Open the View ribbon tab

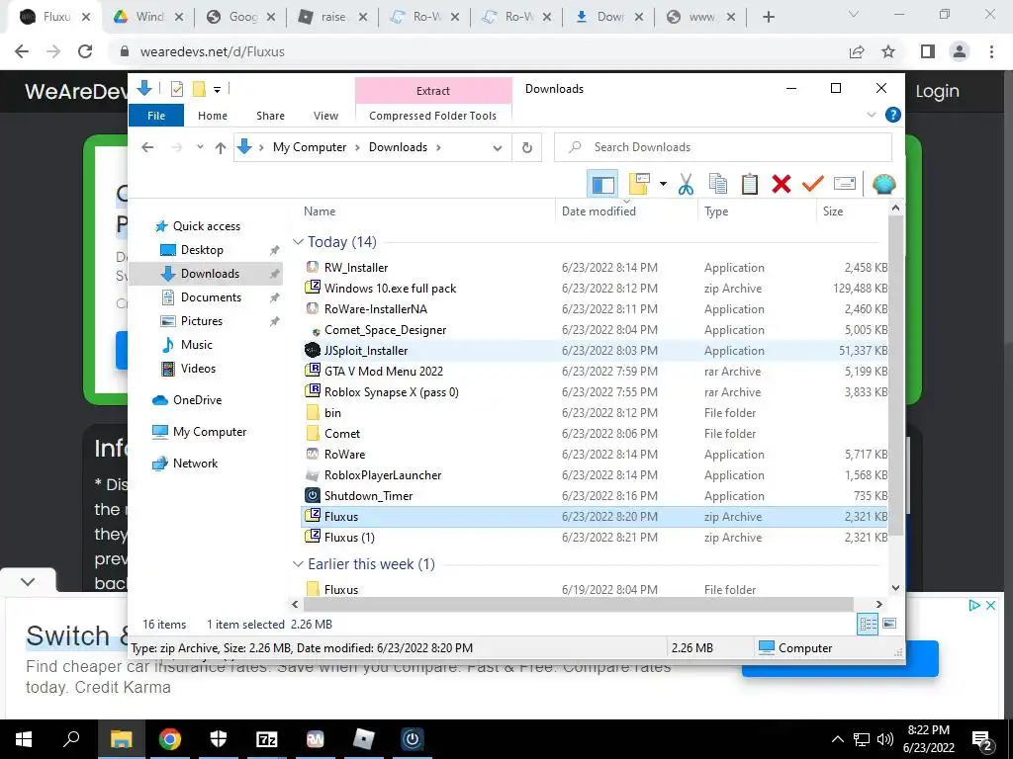[x=325, y=116]
